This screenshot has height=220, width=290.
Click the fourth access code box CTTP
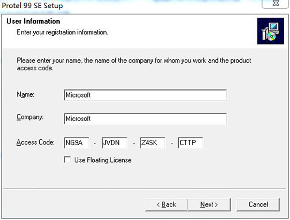tap(190, 143)
